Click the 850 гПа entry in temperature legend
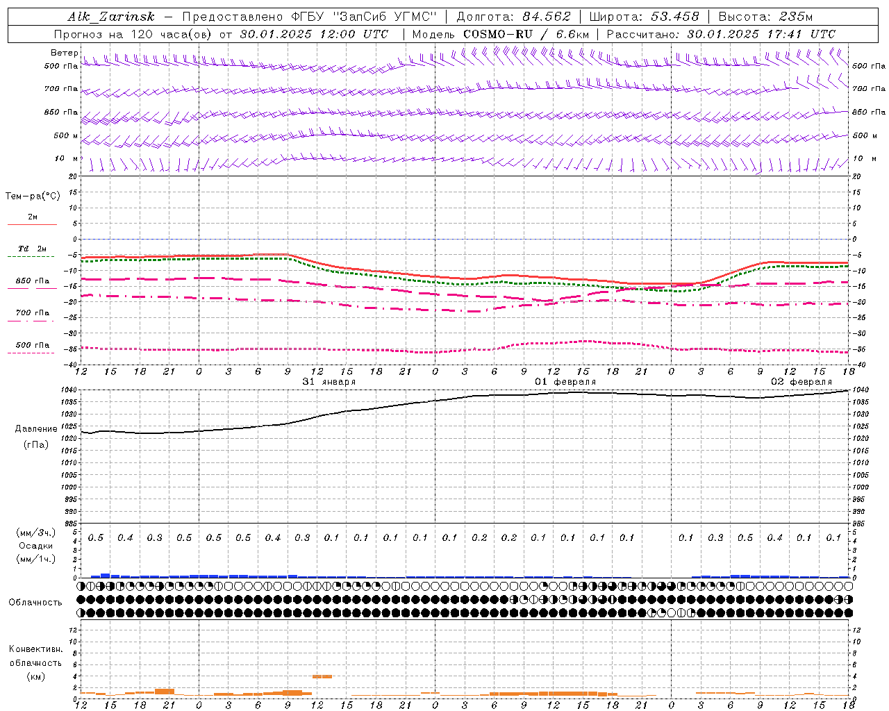 (x=33, y=281)
